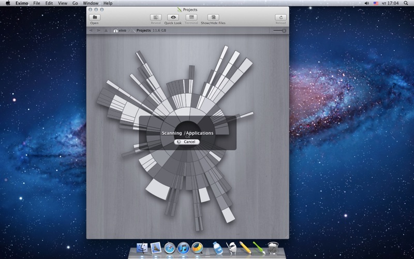Open the green pen app in Dock
The image size is (414, 259).
(x=259, y=248)
